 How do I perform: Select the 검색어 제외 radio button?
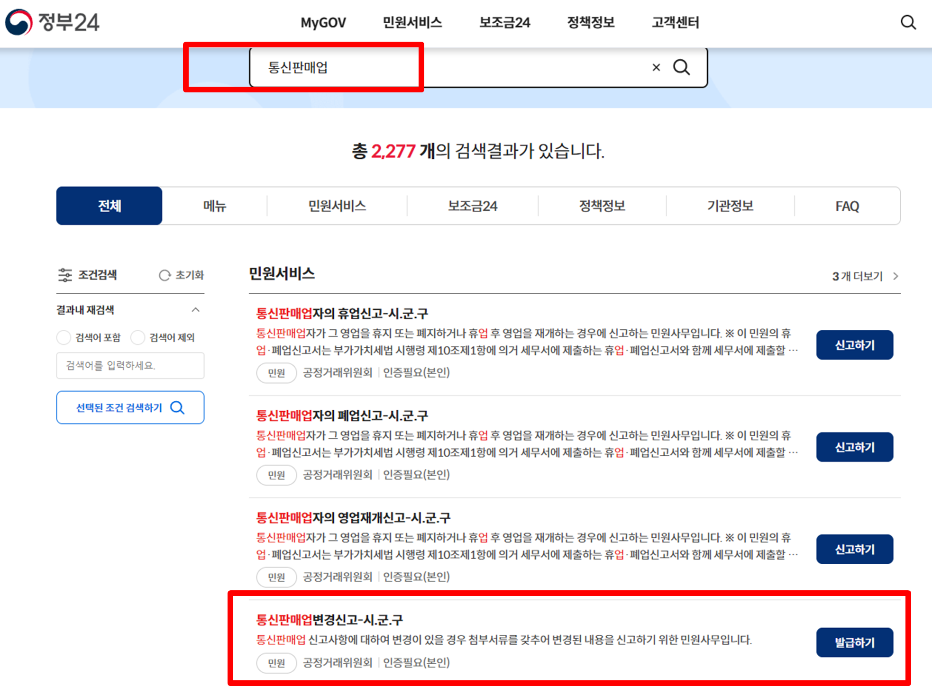click(x=137, y=337)
